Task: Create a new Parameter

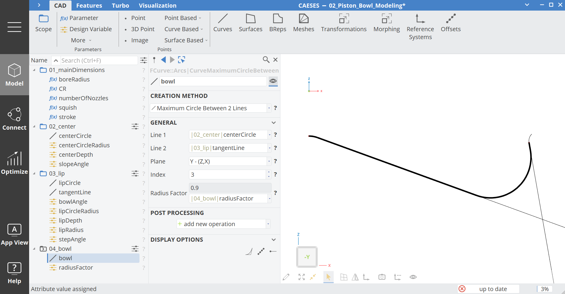Action: [79, 18]
